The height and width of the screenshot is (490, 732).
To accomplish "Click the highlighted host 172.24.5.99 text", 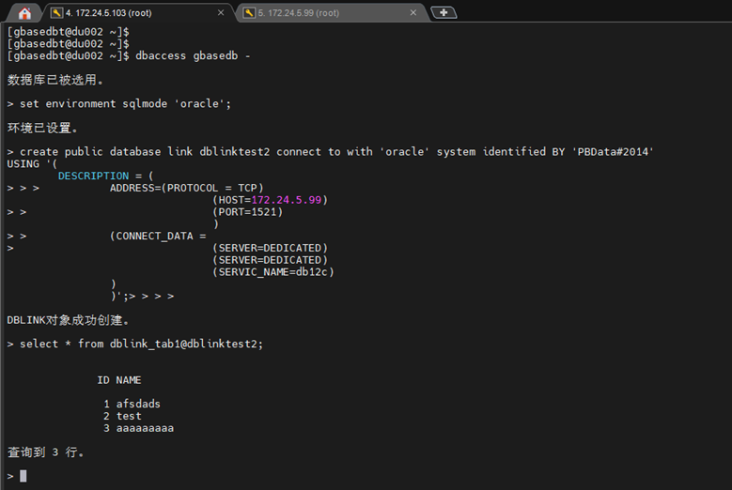I will click(x=287, y=200).
